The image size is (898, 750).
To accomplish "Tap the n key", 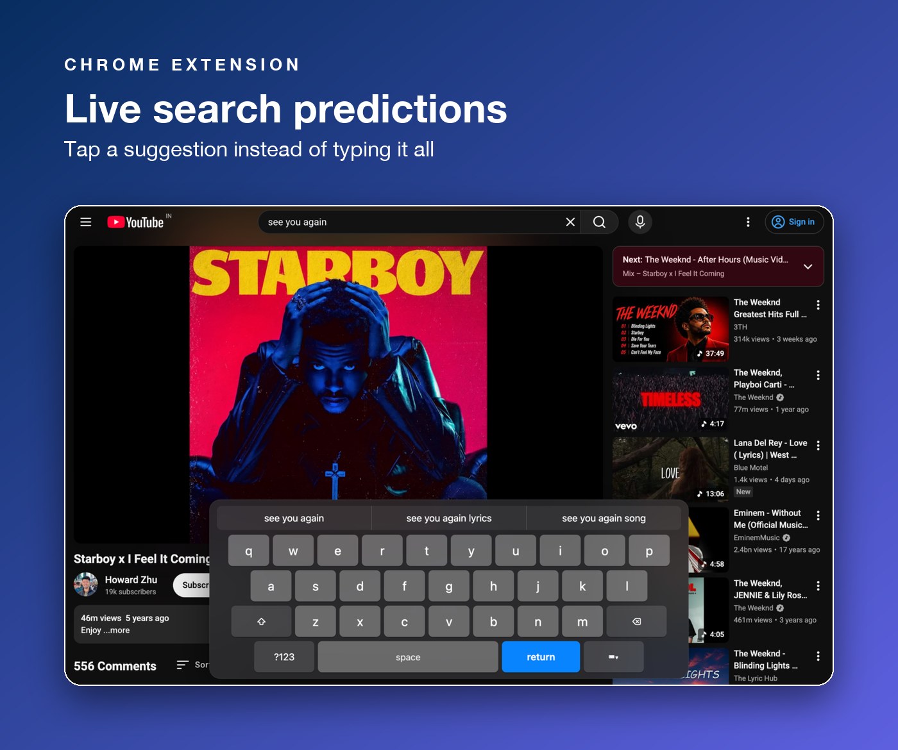I will click(x=538, y=622).
